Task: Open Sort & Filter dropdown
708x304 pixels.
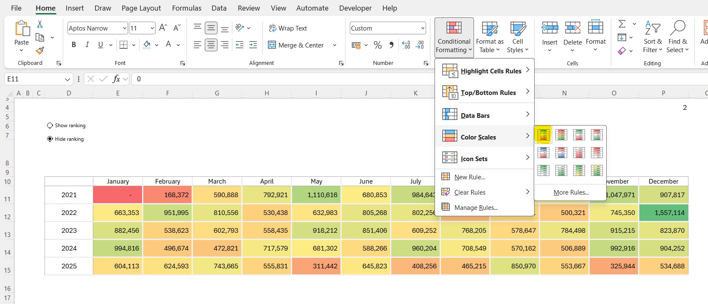Action: click(652, 37)
